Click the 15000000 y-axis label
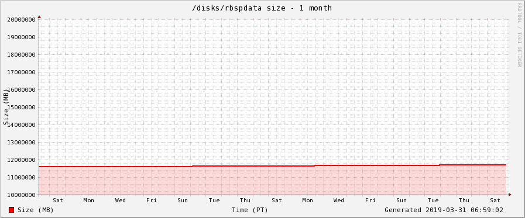This screenshot has width=525, height=218. coord(22,108)
